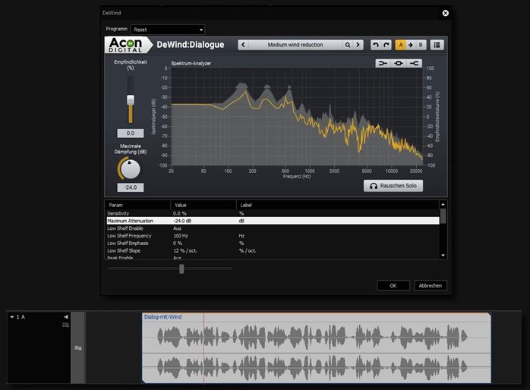This screenshot has height=390, width=530.
Task: Click the Param column header
Action: [x=138, y=205]
